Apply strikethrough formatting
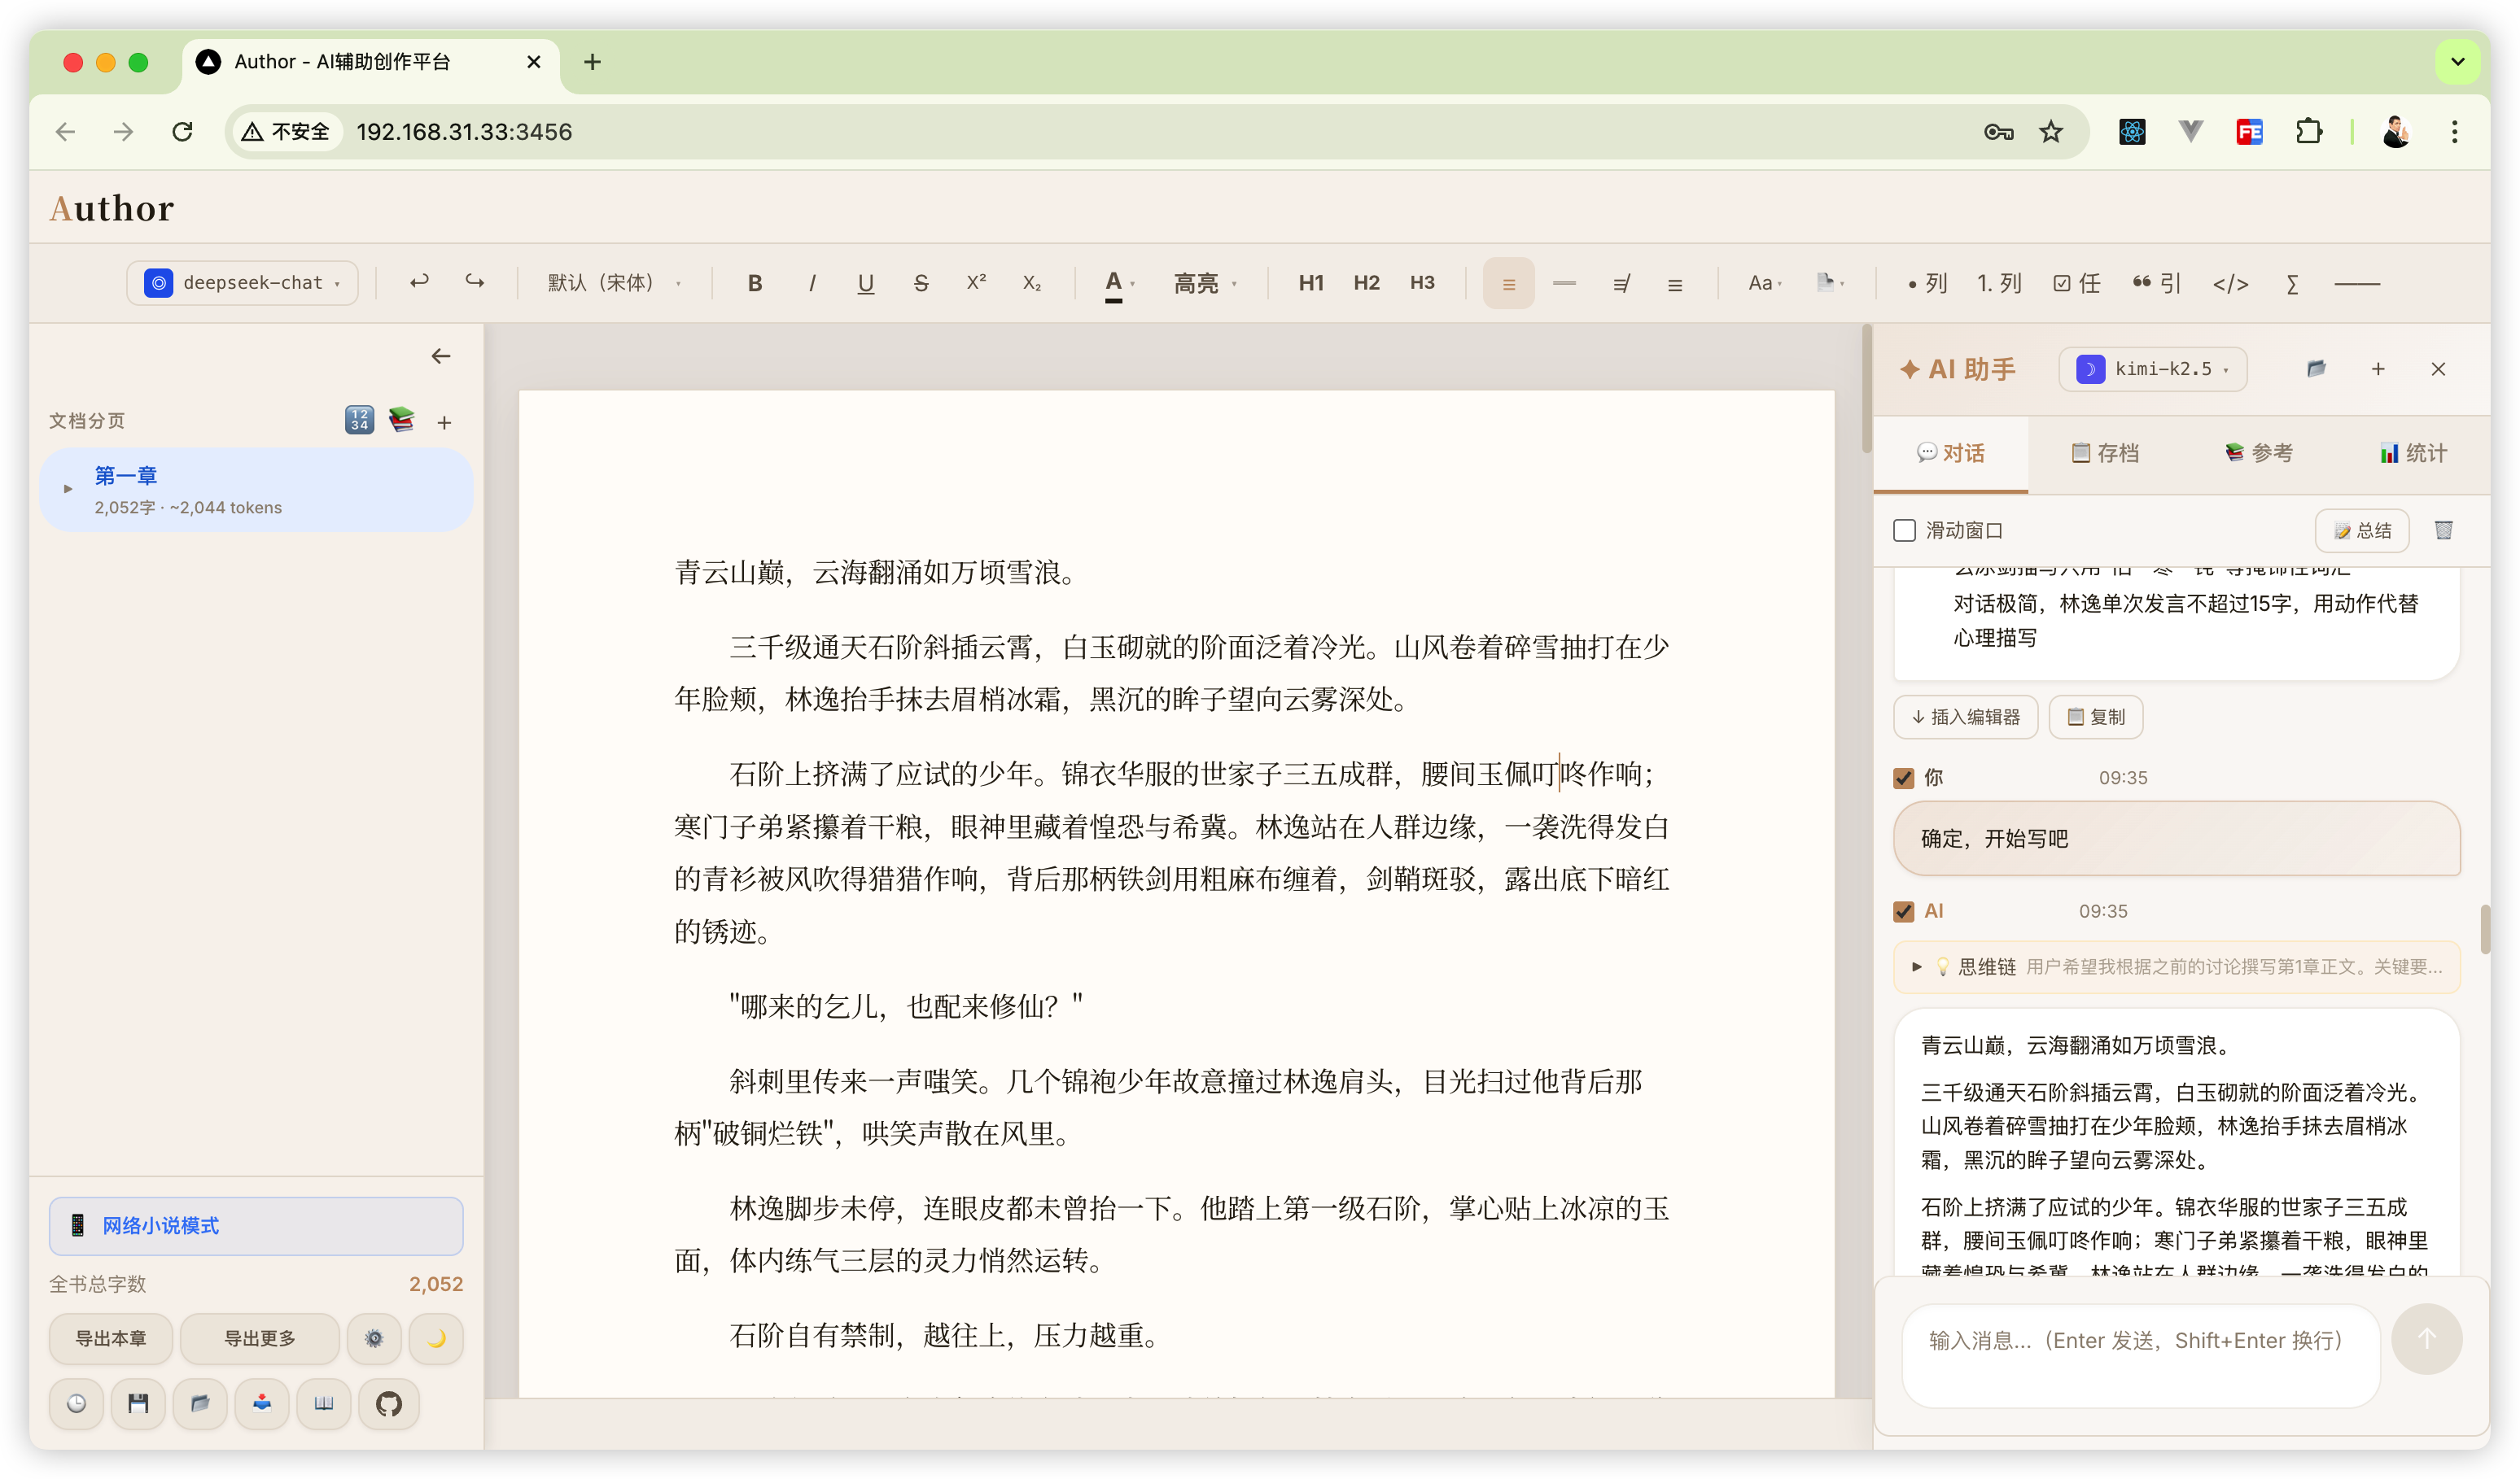This screenshot has width=2520, height=1479. pyautogui.click(x=921, y=284)
